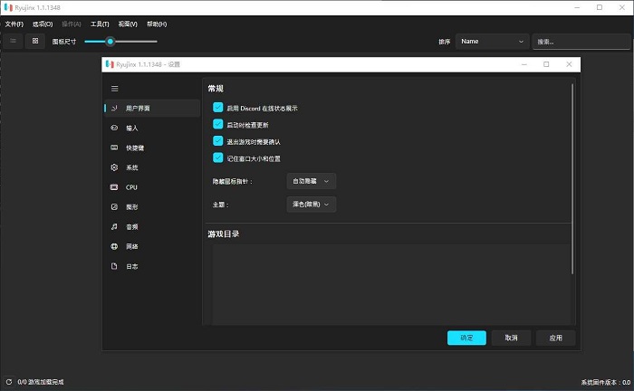Confirm settings with the 确定 button
The height and width of the screenshot is (391, 634).
(x=466, y=338)
